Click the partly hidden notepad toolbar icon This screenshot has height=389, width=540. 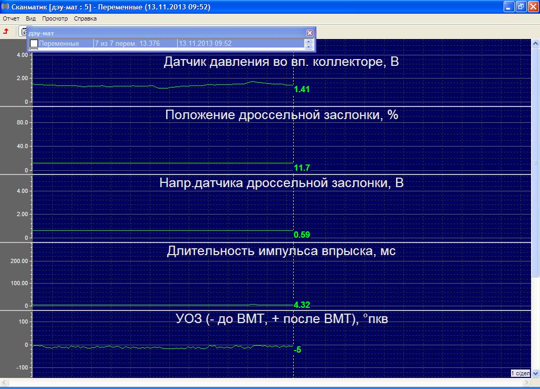pos(23,32)
